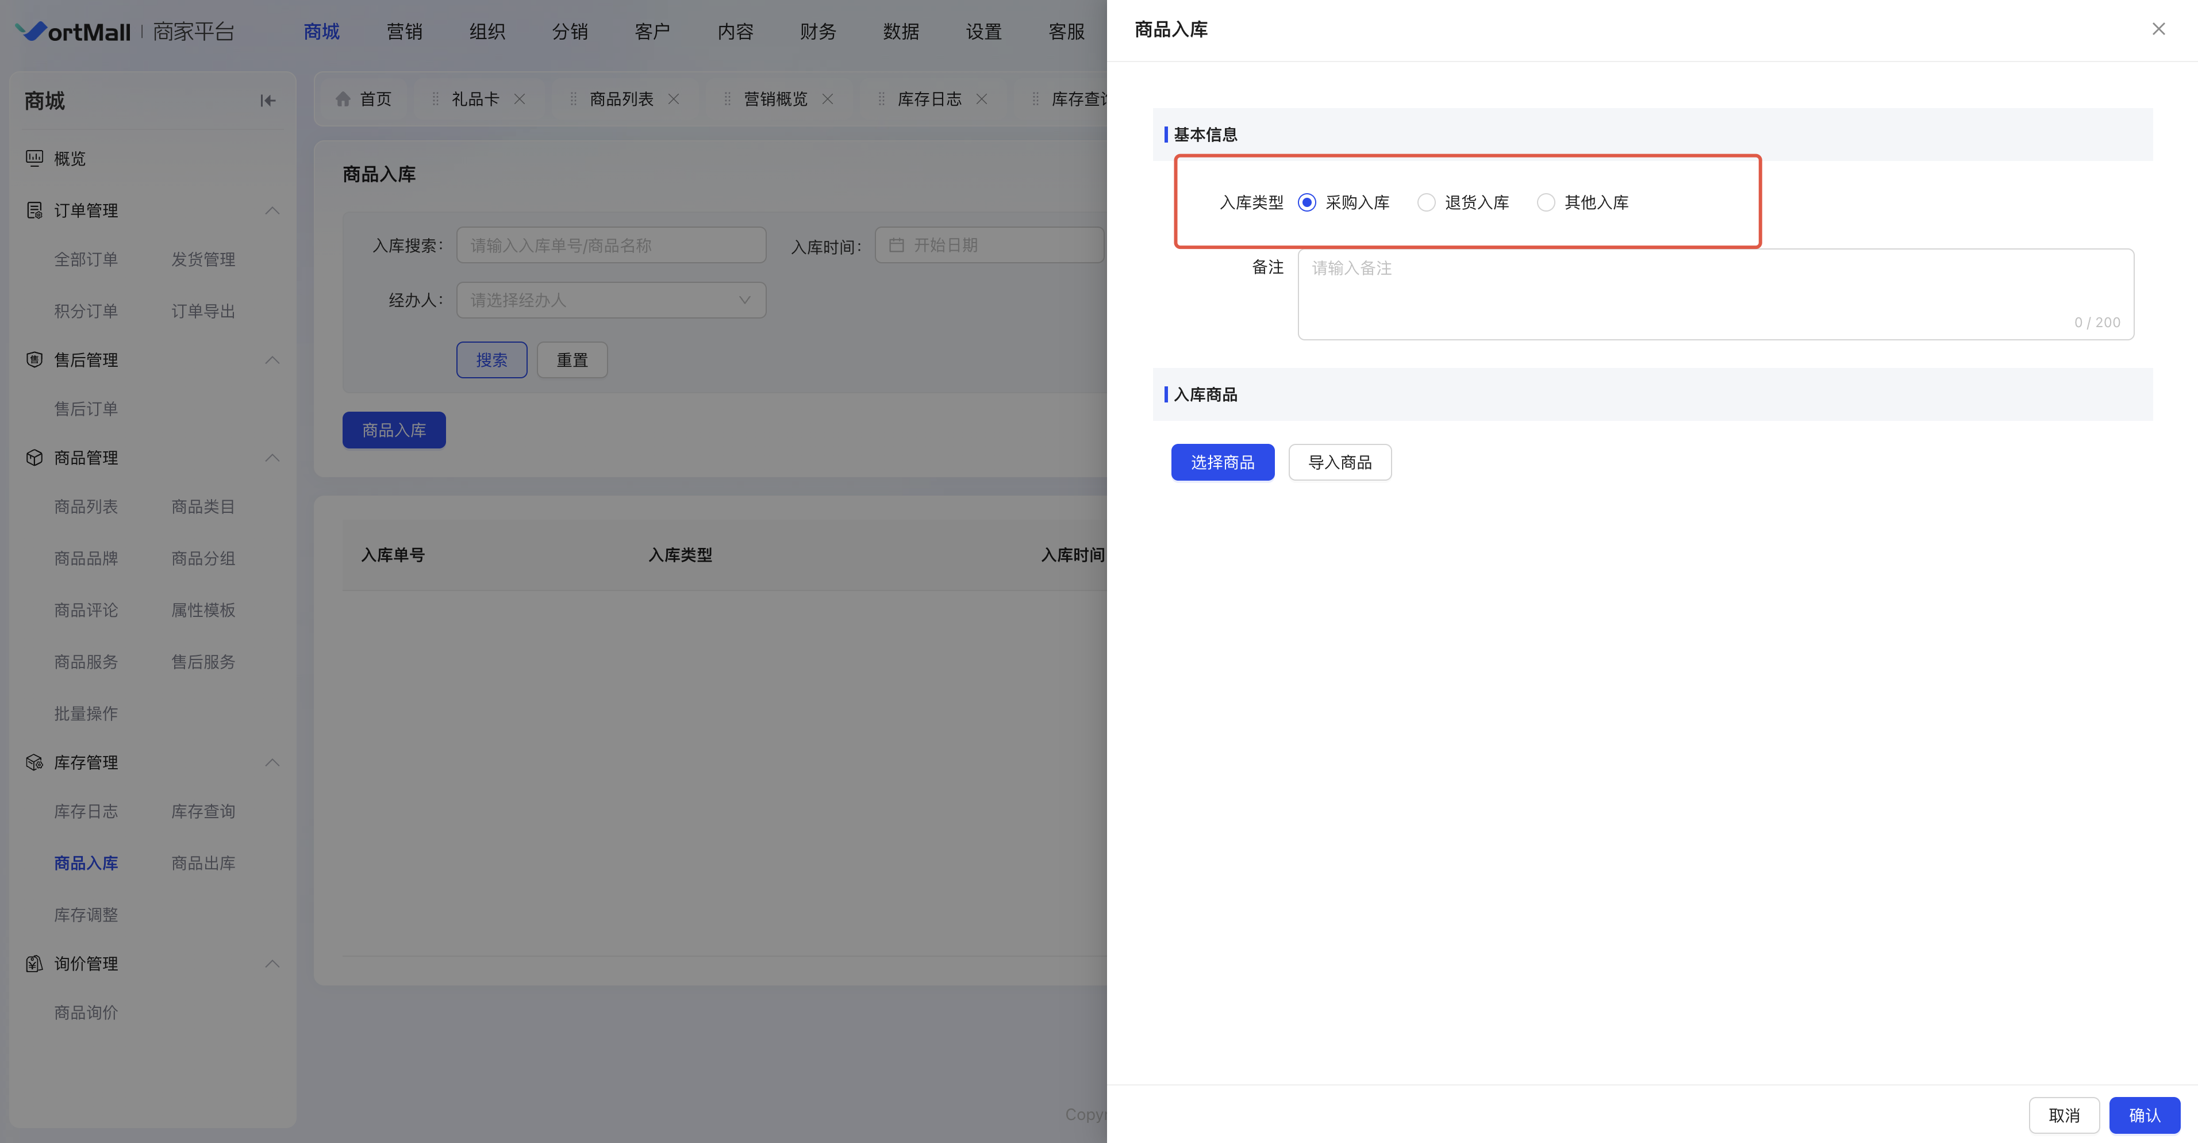Click the sidebar collapse arrow icon
The width and height of the screenshot is (2198, 1143).
[x=268, y=101]
